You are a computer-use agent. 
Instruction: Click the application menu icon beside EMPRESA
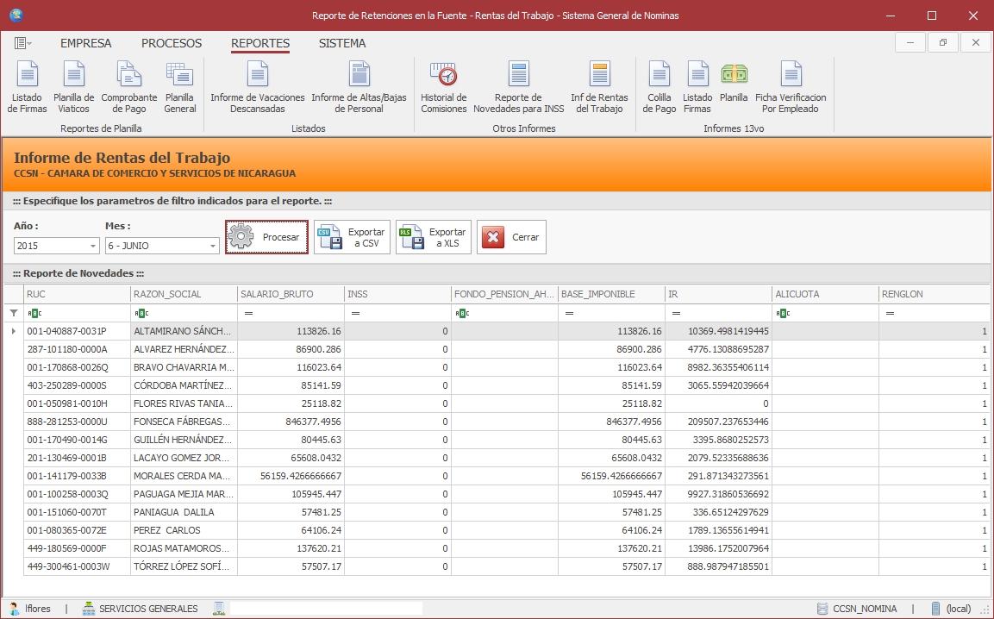pos(22,43)
